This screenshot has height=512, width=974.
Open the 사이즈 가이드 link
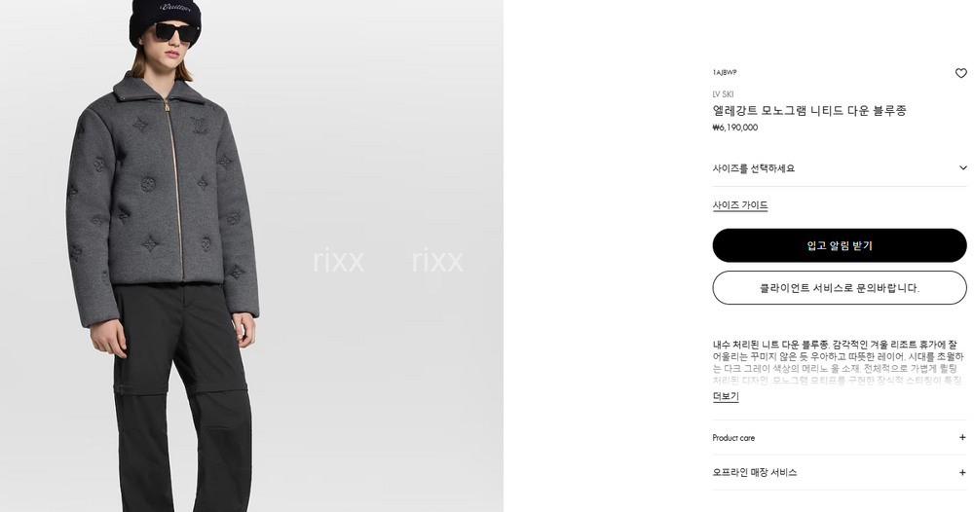(740, 205)
